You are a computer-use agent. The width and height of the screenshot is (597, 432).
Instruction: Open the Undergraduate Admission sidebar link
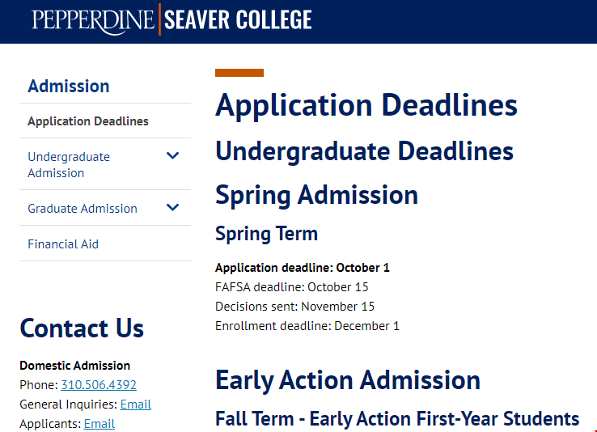point(69,164)
